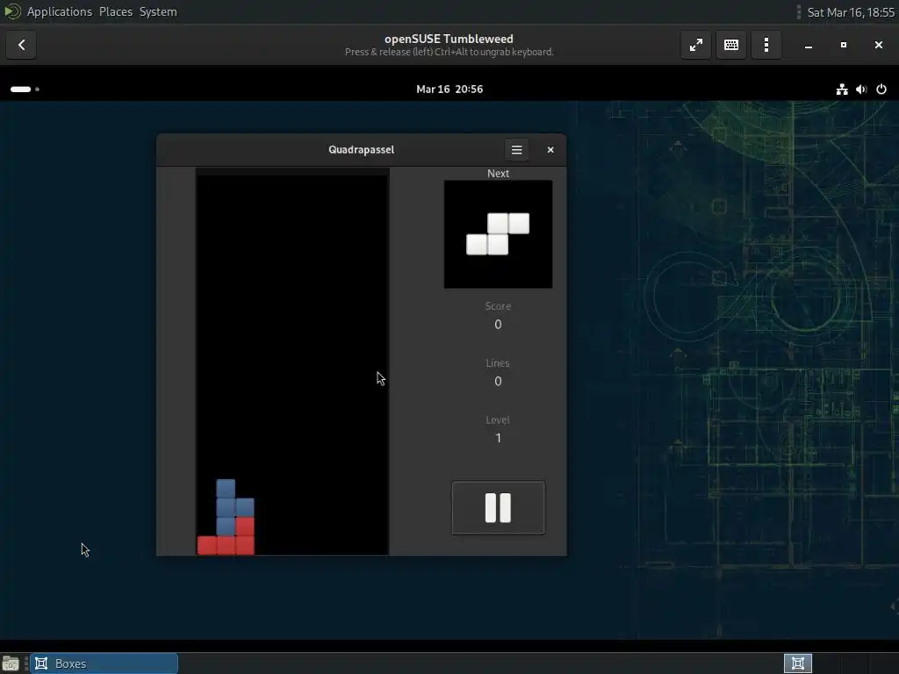Click the host clock Sat Mar 16, 18:55
The width and height of the screenshot is (899, 674).
(850, 12)
